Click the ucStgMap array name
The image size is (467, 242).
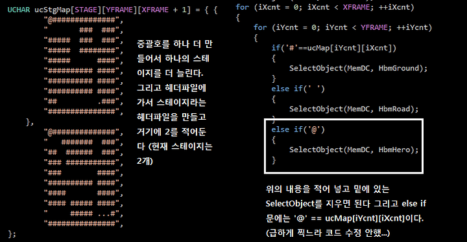point(52,10)
